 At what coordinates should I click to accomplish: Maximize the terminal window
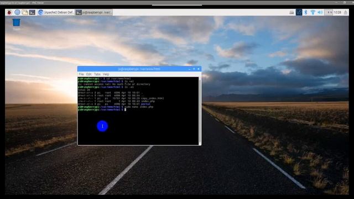(x=194, y=69)
